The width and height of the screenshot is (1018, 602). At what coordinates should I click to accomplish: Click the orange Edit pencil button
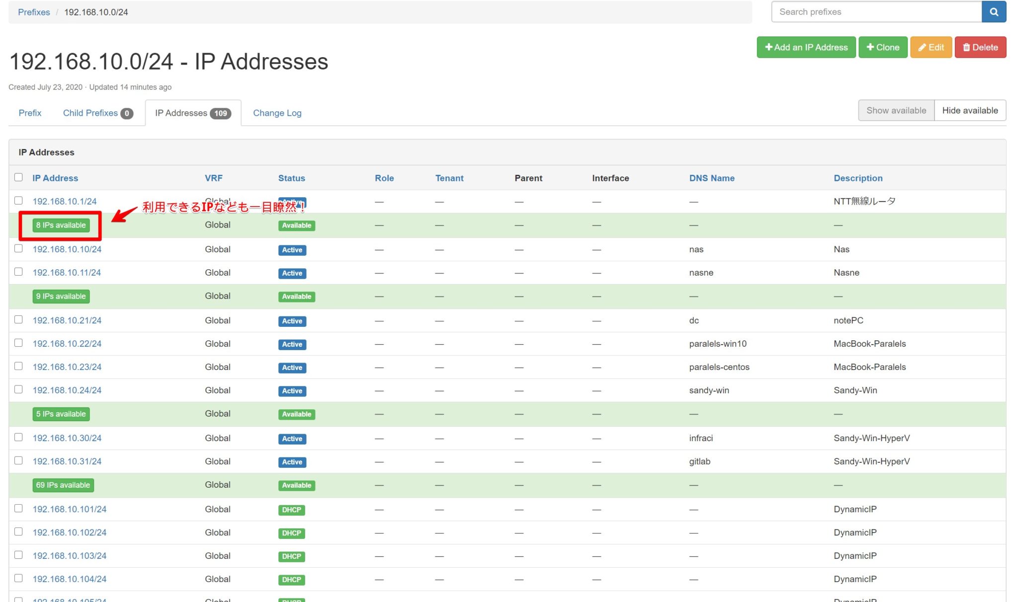click(931, 47)
